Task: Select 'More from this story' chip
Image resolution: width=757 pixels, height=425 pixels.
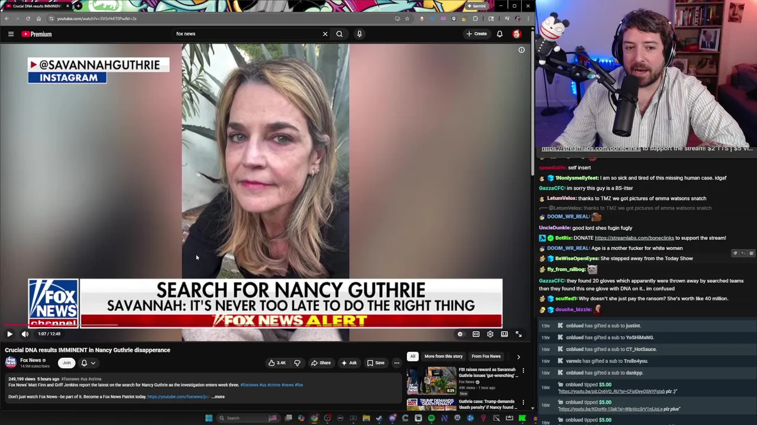Action: (x=443, y=357)
